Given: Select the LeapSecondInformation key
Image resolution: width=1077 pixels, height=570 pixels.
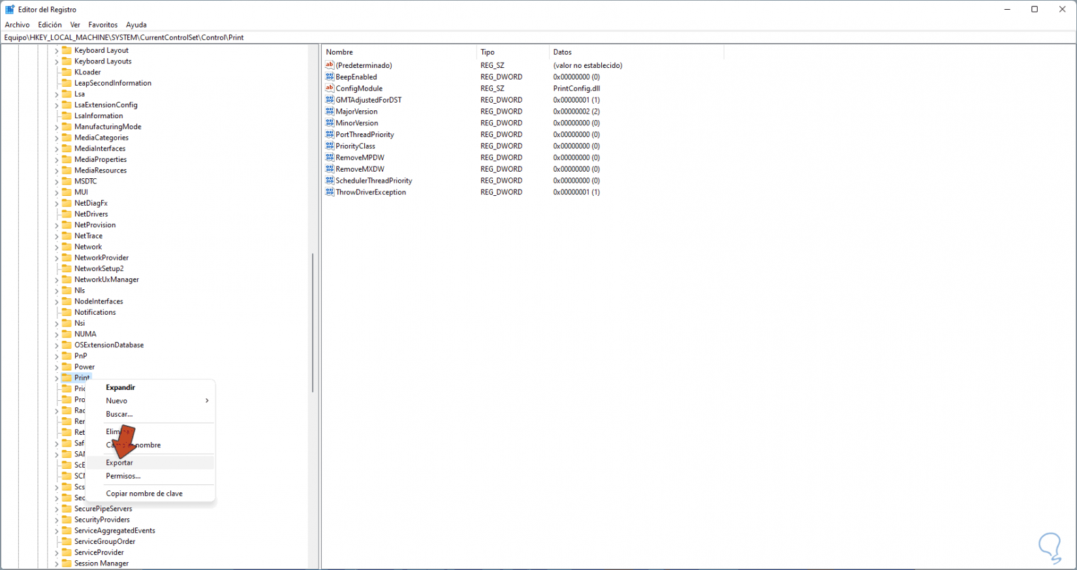Looking at the screenshot, I should click(113, 83).
